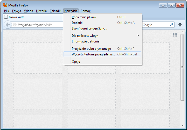
Task: Click the search magnifier icon
Action: click(171, 25)
